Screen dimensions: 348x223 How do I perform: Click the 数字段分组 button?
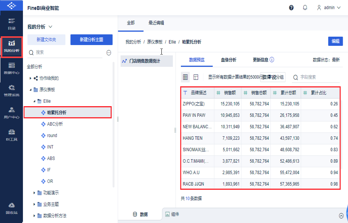click(x=273, y=77)
